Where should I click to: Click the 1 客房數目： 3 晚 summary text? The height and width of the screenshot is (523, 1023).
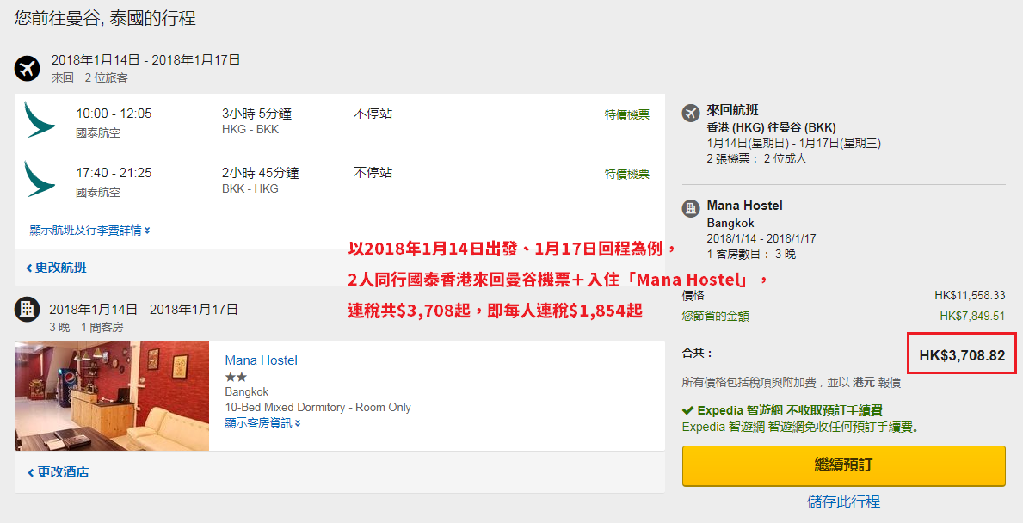751,255
